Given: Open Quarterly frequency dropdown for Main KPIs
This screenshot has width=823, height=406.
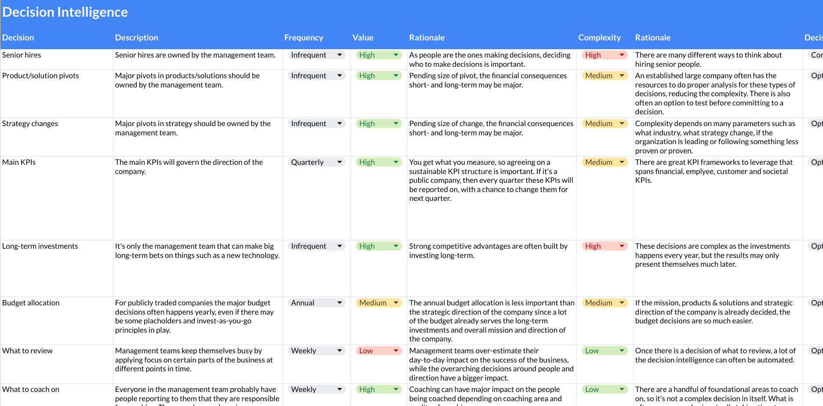Looking at the screenshot, I should [317, 162].
